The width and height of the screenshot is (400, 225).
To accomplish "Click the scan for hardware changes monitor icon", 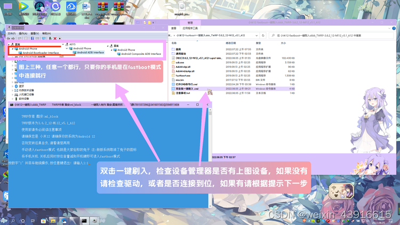I will (44, 38).
